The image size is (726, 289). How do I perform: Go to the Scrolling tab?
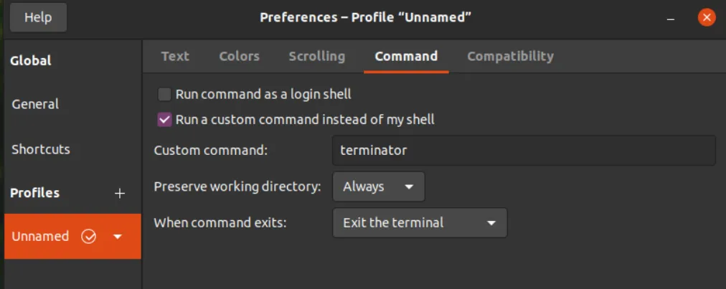[x=316, y=56]
